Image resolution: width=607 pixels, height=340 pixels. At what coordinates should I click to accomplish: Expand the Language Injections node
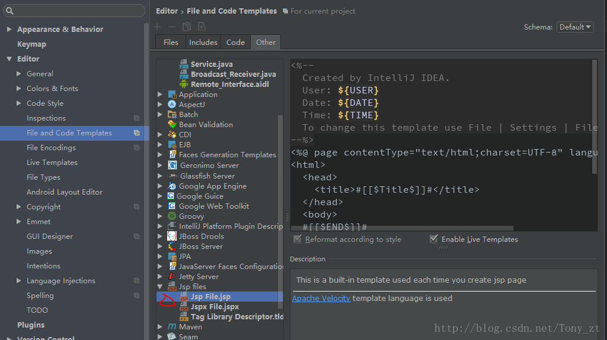click(18, 280)
